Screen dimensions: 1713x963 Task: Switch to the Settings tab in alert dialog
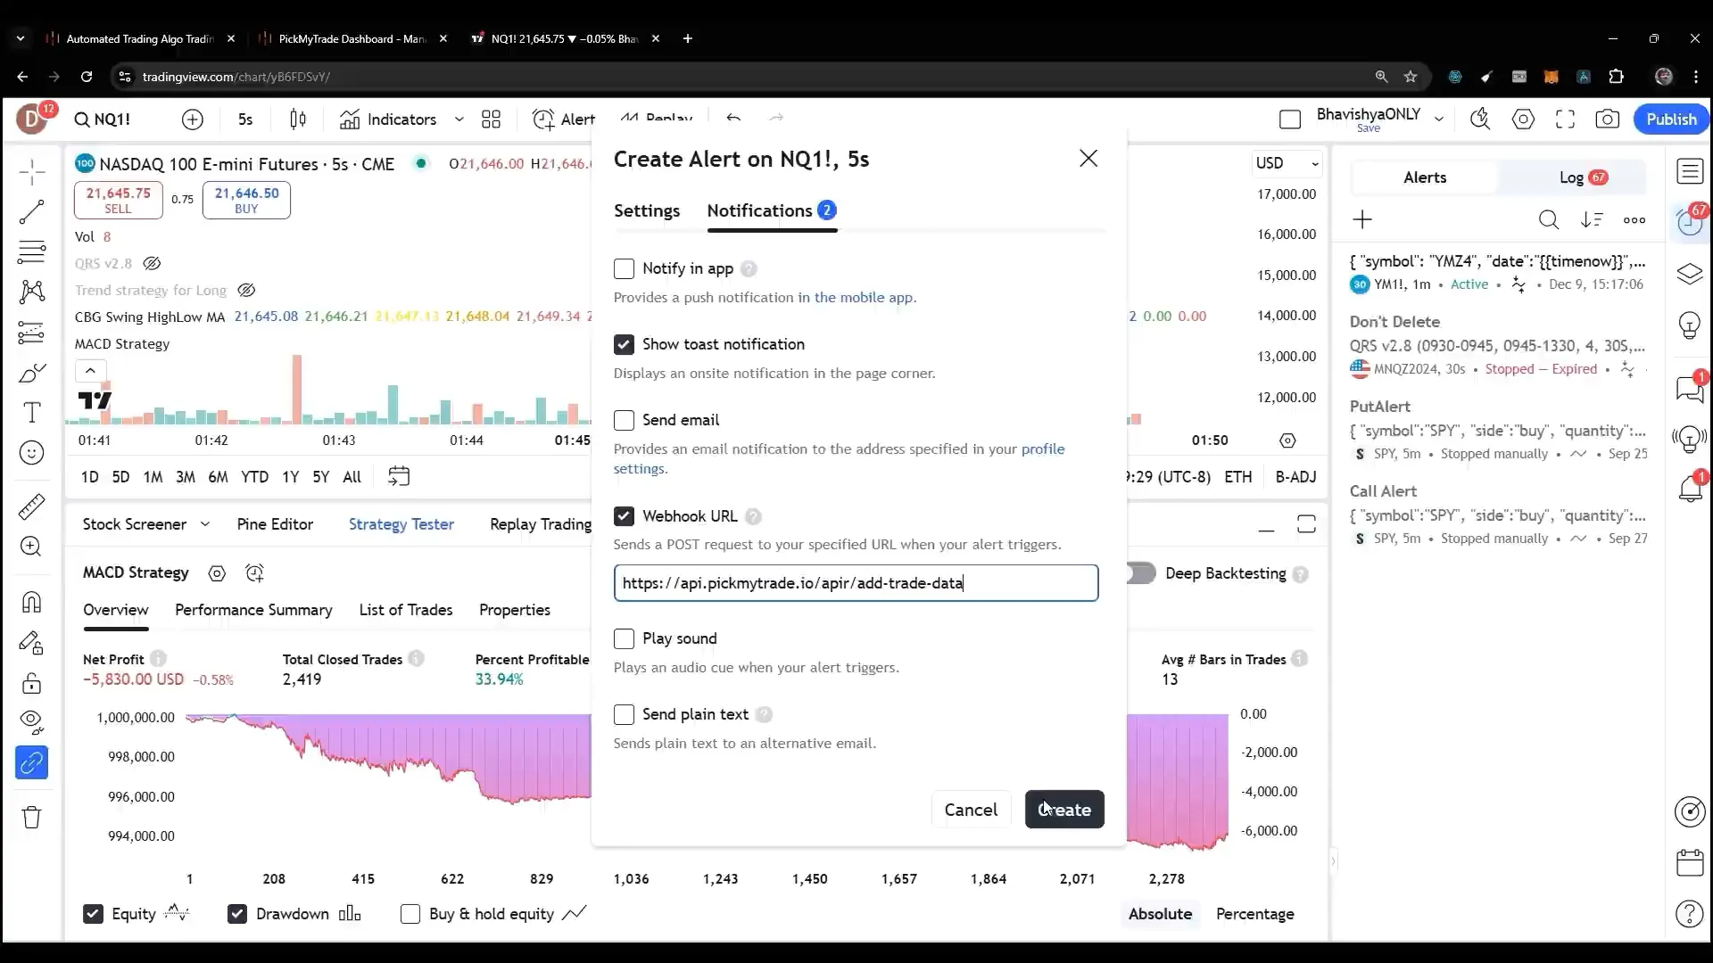647,210
